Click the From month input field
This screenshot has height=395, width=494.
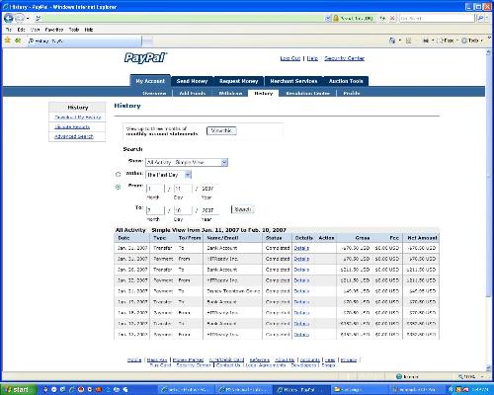click(155, 189)
